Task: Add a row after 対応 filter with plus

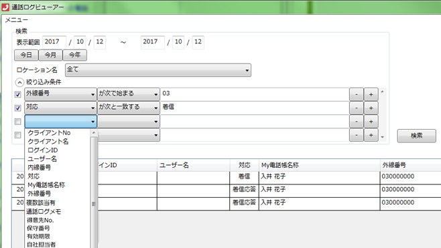Action: (371, 108)
